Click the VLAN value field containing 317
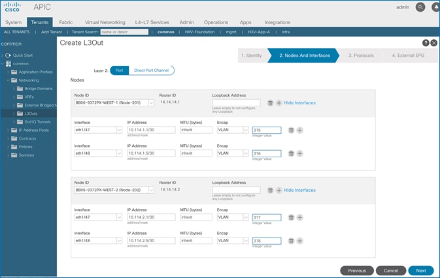This screenshot has height=278, width=440. tap(267, 217)
